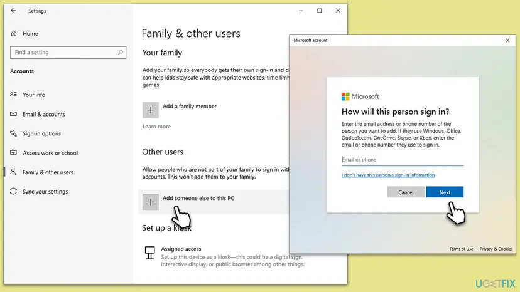
Task: Maximize the Settings window
Action: pyautogui.click(x=320, y=11)
